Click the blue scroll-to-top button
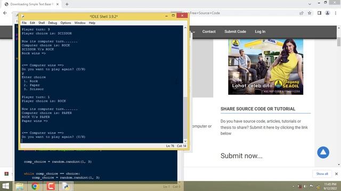The image size is (341, 191). (x=323, y=152)
